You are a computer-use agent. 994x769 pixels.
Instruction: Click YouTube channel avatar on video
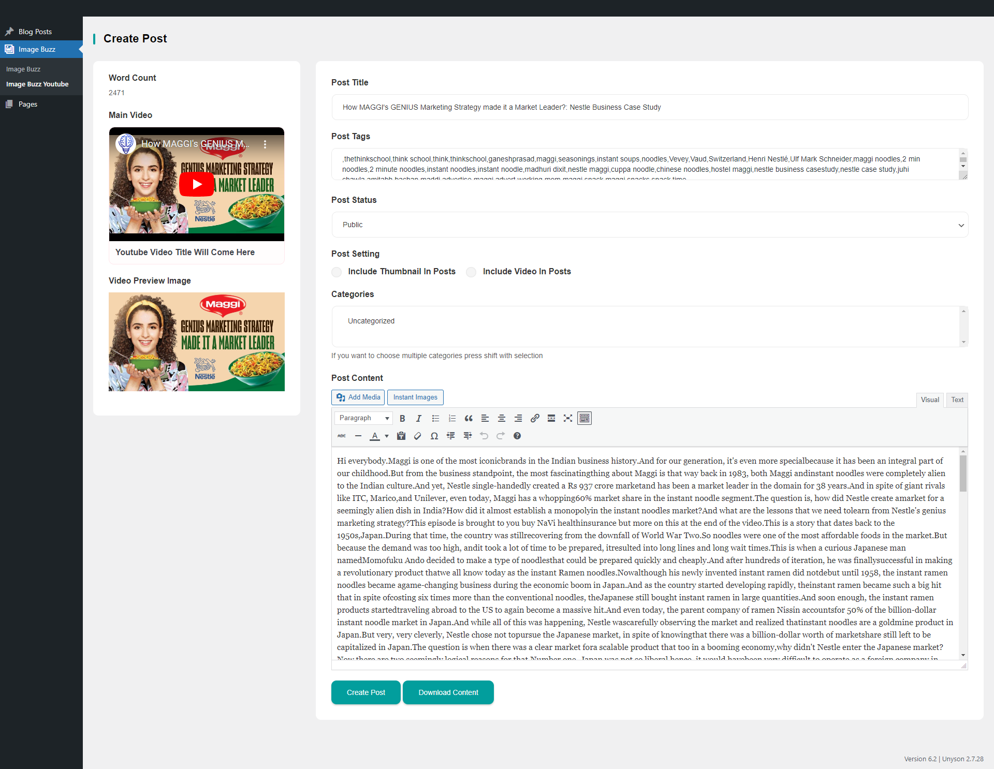pos(126,144)
